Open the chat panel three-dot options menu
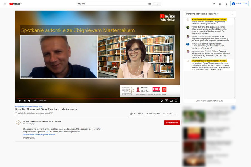 (x=232, y=14)
